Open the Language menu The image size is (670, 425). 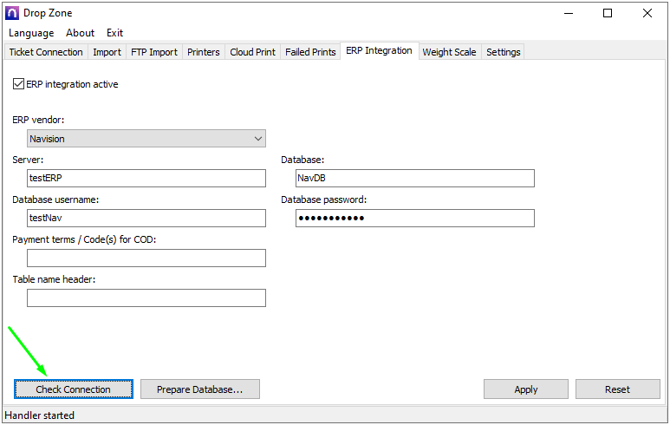pyautogui.click(x=31, y=33)
